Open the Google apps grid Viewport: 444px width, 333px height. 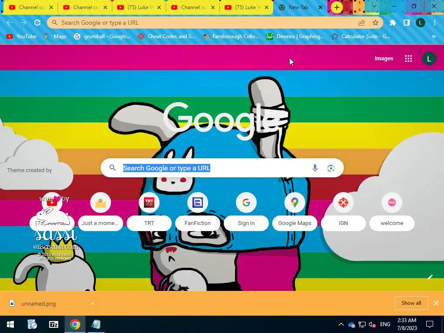[408, 59]
